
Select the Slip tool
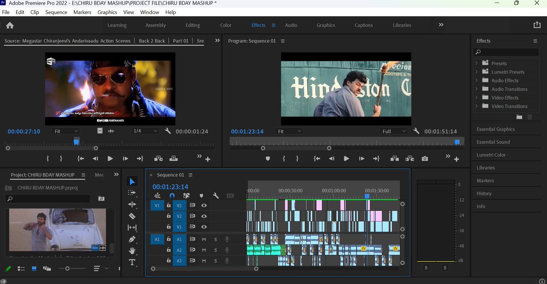[x=132, y=227]
